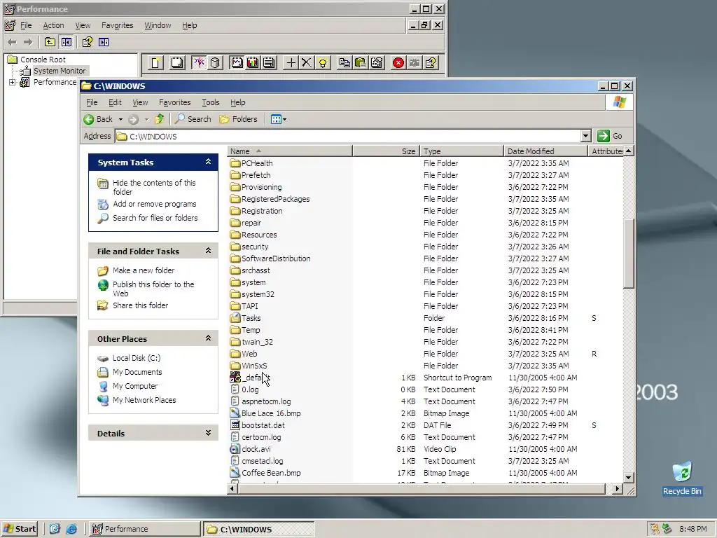Screen dimensions: 717x538
Task: Click vertical scrollbar thumb in file list
Action: pos(629,254)
